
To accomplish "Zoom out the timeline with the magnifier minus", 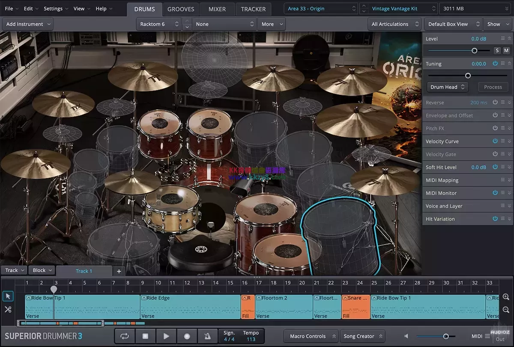I will pos(506,310).
